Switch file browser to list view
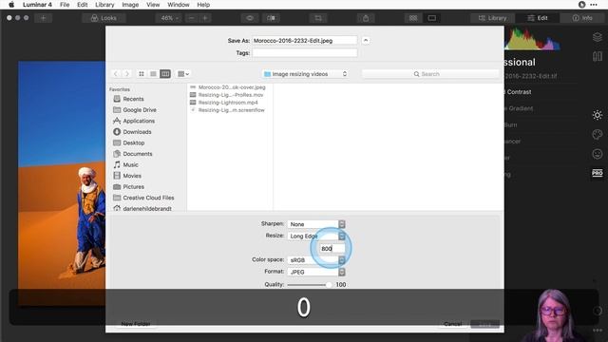 coord(153,74)
